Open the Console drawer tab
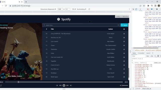The height and width of the screenshot is (90, 161). pos(138,88)
